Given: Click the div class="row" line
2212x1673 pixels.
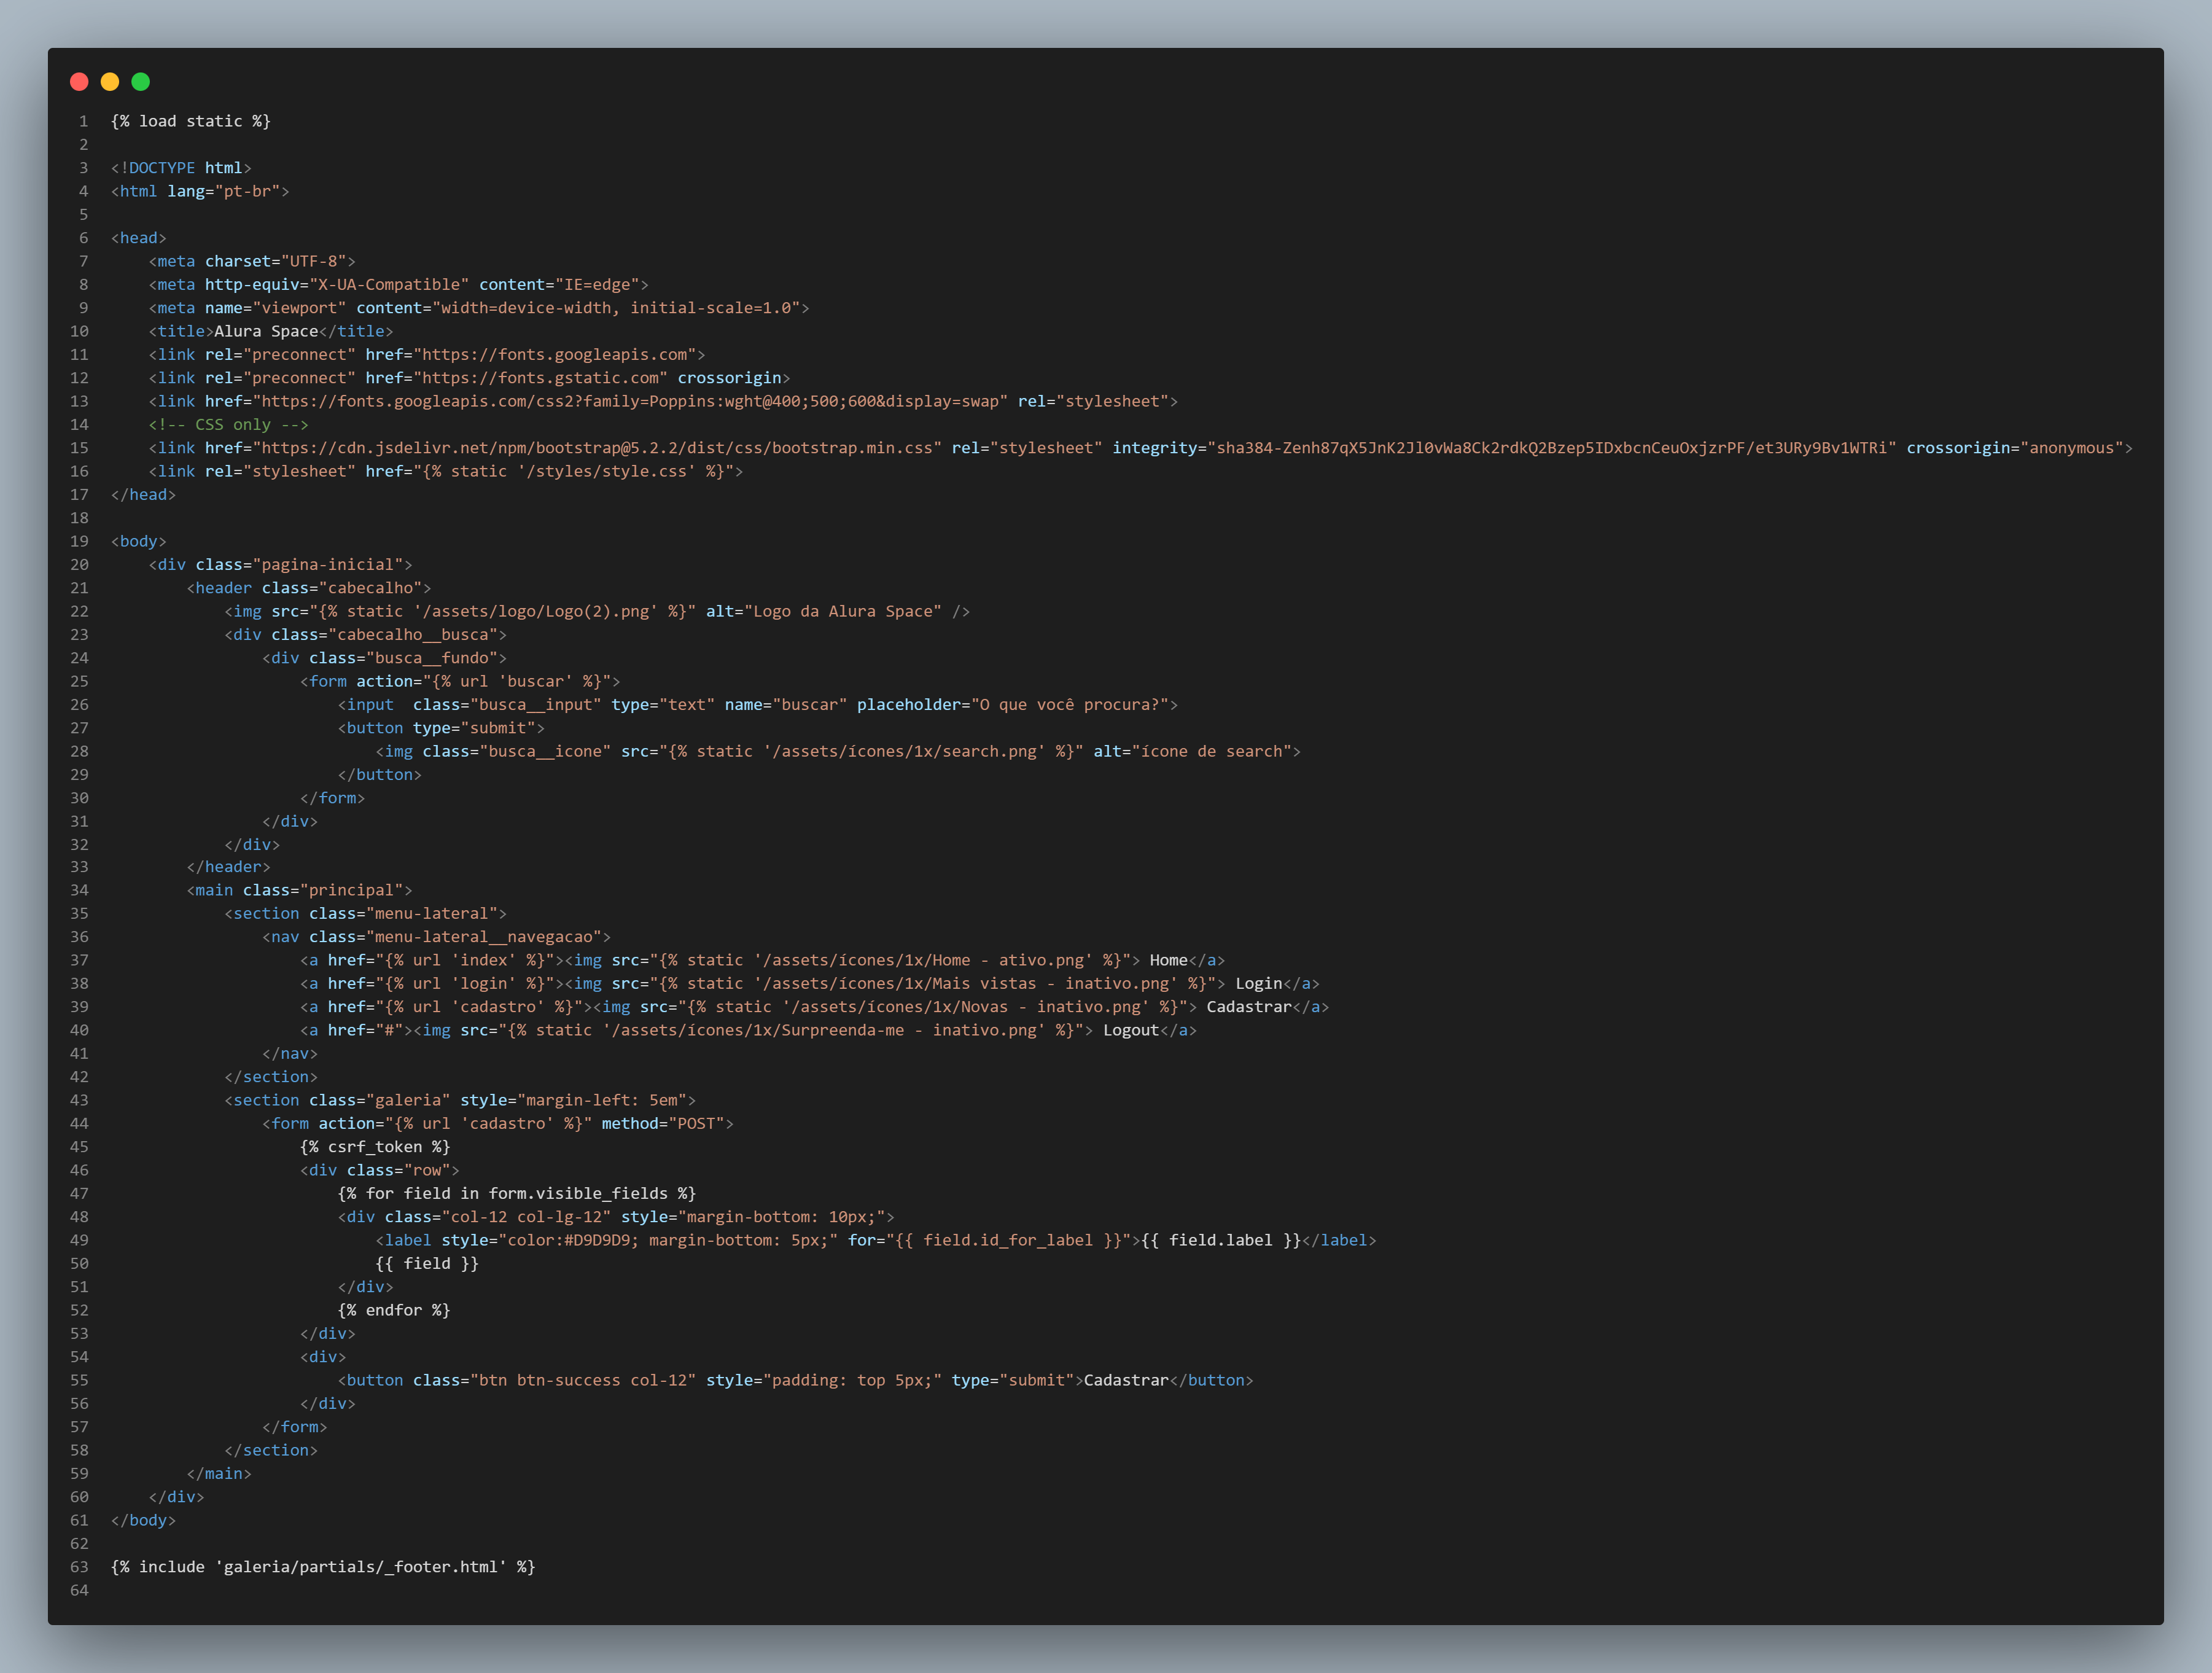Looking at the screenshot, I should coord(380,1170).
